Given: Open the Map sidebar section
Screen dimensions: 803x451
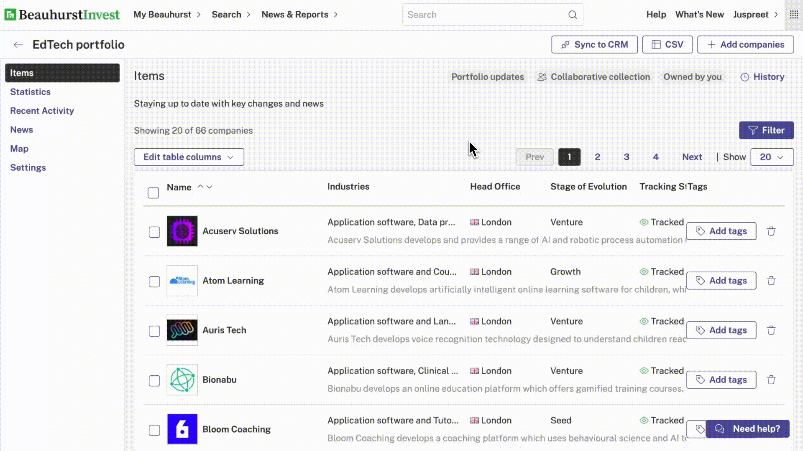Looking at the screenshot, I should point(19,149).
